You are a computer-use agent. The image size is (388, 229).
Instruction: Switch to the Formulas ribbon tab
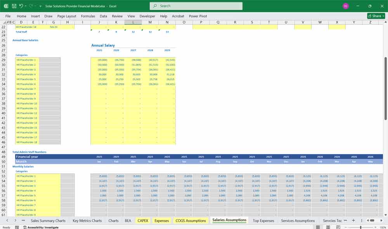click(x=88, y=16)
